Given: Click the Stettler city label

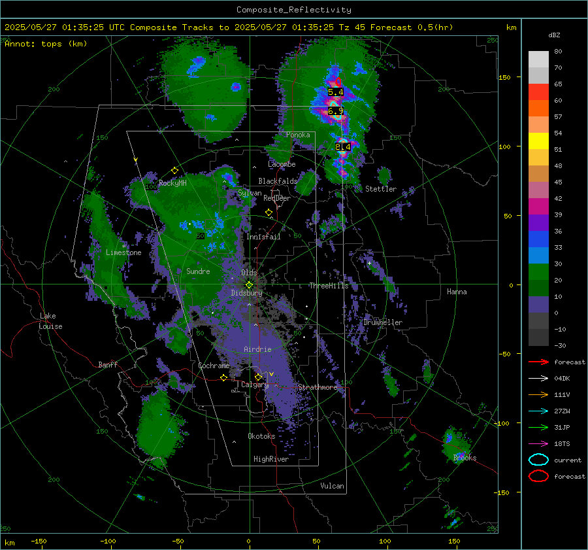Looking at the screenshot, I should [x=381, y=189].
